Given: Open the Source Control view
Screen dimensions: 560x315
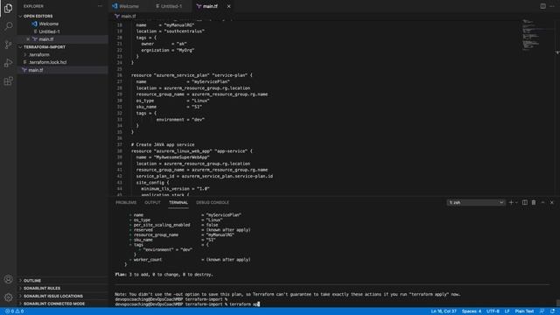Looking at the screenshot, I should (x=8, y=45).
